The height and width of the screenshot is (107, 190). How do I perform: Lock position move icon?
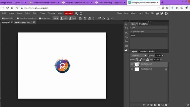144,59
